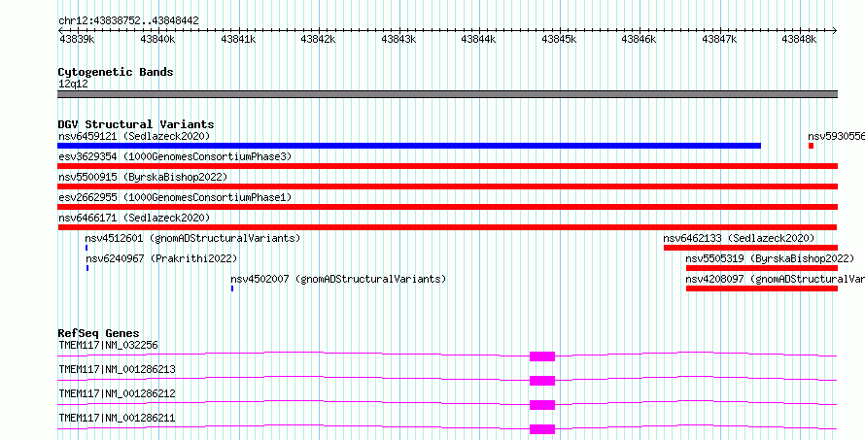Click the 43842k ruler tick label
The image size is (865, 440).
(318, 39)
